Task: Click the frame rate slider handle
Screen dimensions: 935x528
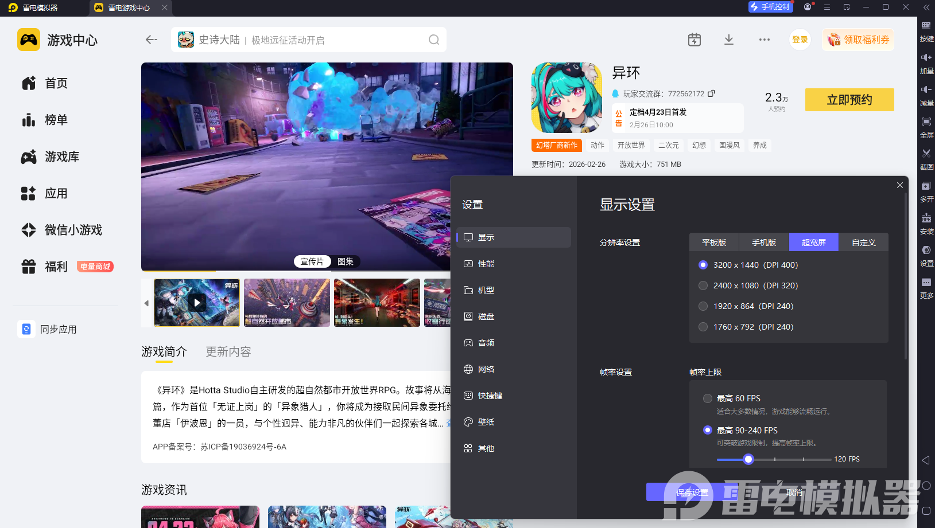Action: (x=748, y=459)
